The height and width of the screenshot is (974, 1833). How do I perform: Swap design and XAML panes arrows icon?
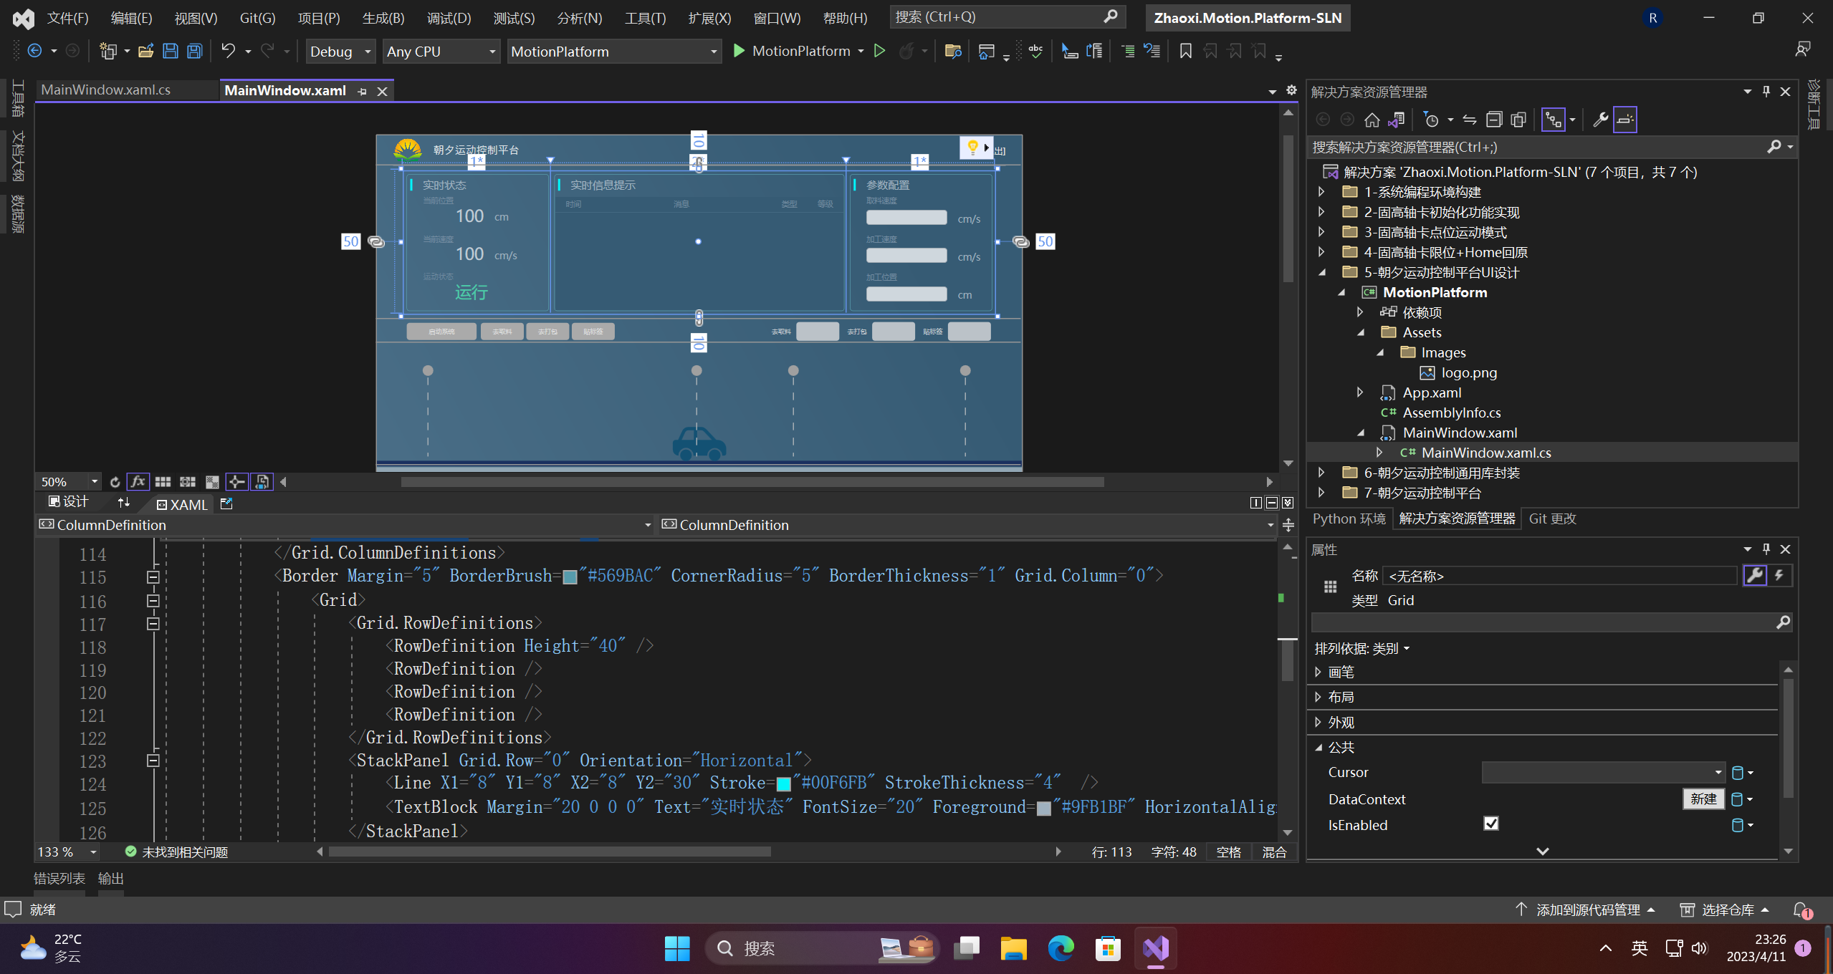point(124,503)
